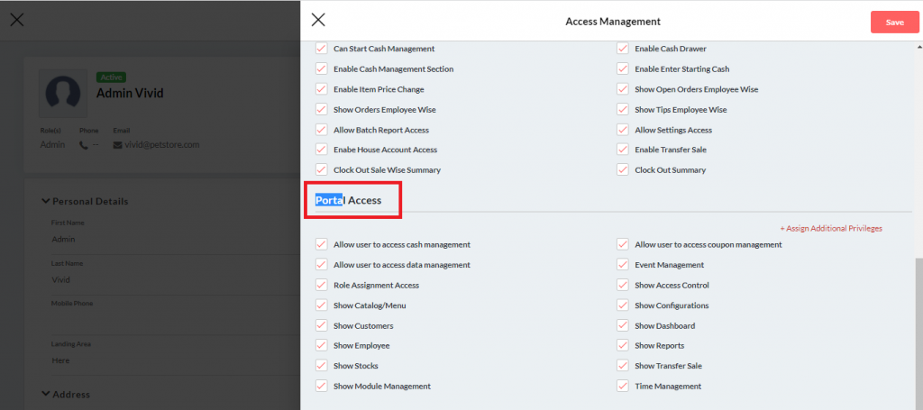Image resolution: width=923 pixels, height=410 pixels.
Task: Collapse the Personal Details section
Action: pyautogui.click(x=46, y=202)
